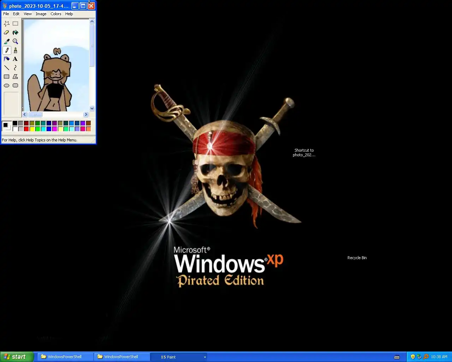The height and width of the screenshot is (362, 452).
Task: Switch to the Brush tool
Action: (15, 50)
